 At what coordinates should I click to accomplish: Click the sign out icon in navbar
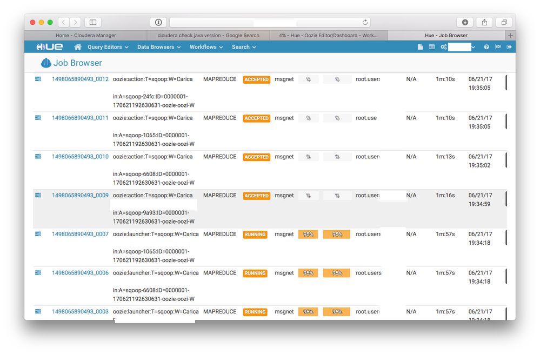[509, 47]
